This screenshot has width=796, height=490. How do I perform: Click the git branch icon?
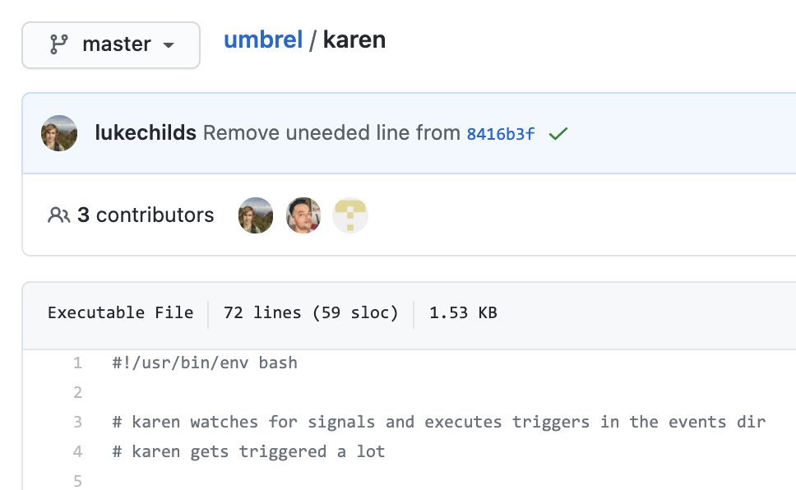(x=59, y=44)
